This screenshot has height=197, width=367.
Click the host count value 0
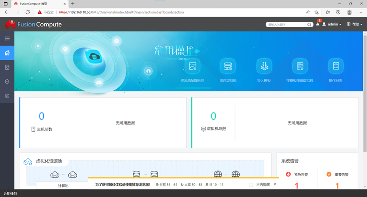(x=42, y=116)
